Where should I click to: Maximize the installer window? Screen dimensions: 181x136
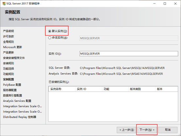coord(165,4)
